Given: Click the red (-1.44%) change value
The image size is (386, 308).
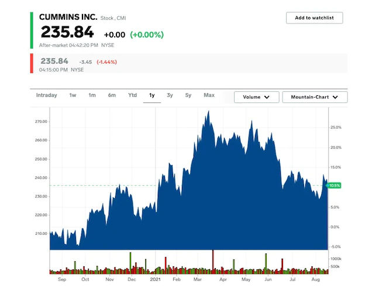Looking at the screenshot, I should coord(107,62).
